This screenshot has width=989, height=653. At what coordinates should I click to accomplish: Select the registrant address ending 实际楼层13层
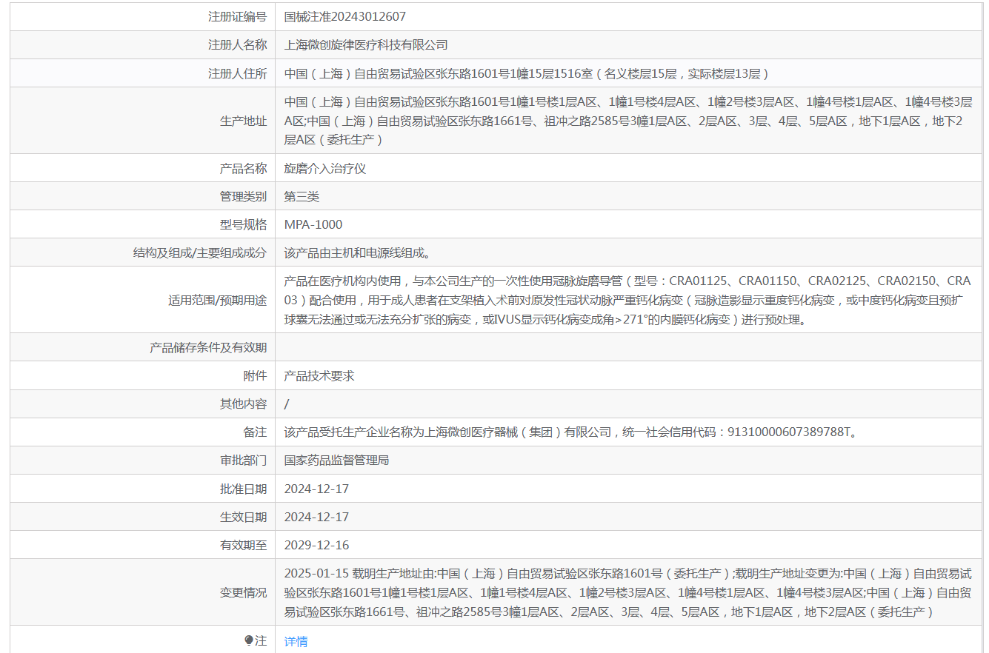click(x=527, y=73)
